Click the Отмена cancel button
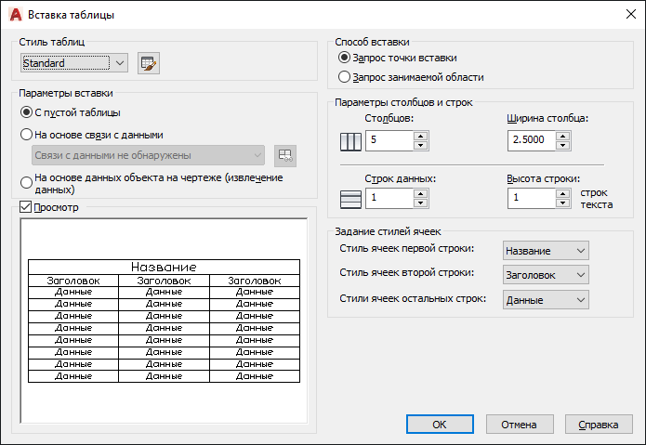The width and height of the screenshot is (646, 445). pyautogui.click(x=519, y=424)
